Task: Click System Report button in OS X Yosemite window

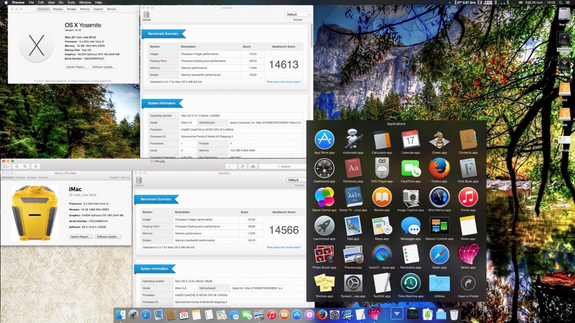Action: pos(77,67)
